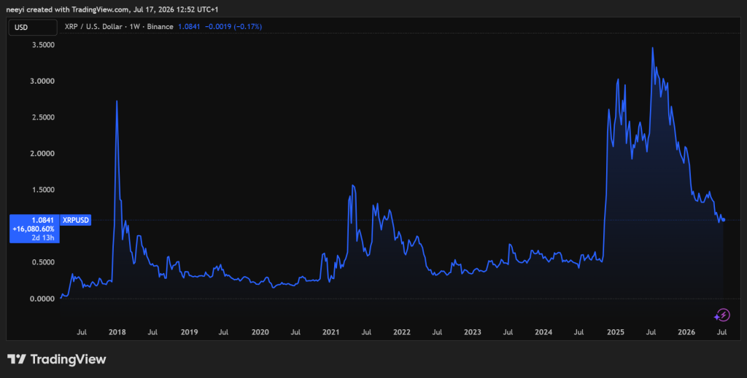Click the 2018 time axis label
Viewport: 747px width, 378px height.
[117, 332]
